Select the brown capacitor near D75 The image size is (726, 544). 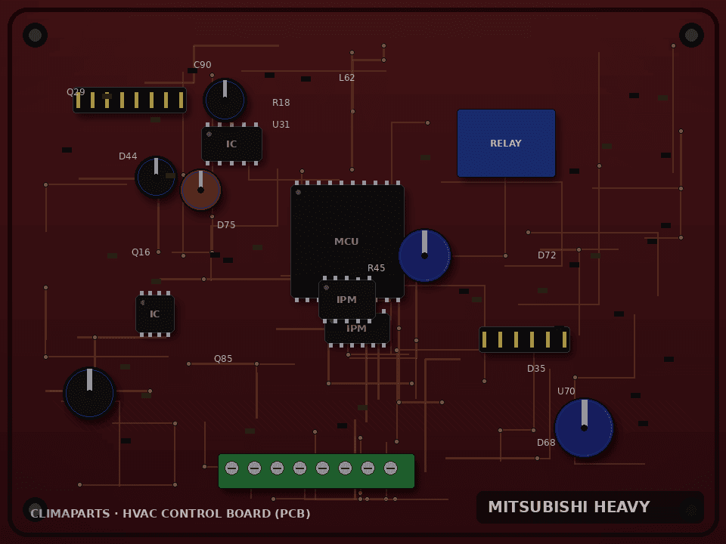tap(200, 190)
